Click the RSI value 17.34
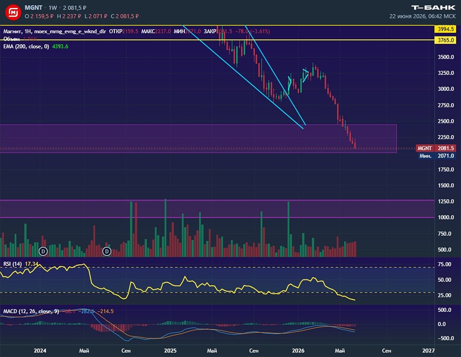This screenshot has width=461, height=357. tap(31, 264)
